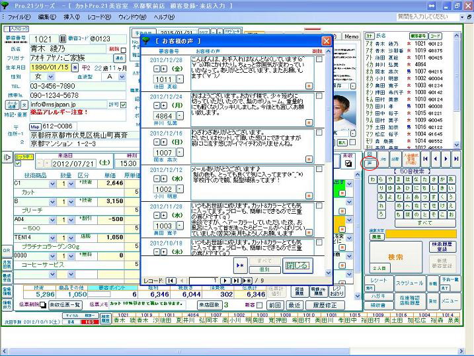This screenshot has height=356, width=474.
Task: Open the Map button next to postal code
Action: [x=35, y=127]
